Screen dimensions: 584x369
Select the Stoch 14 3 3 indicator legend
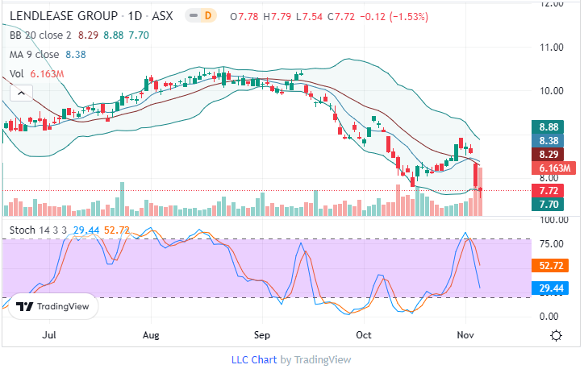point(38,230)
